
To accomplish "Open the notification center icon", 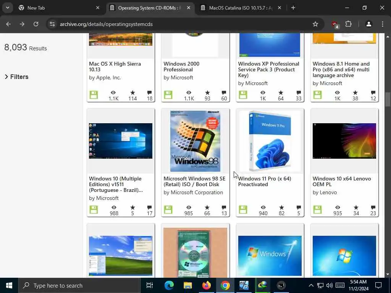I will [378, 285].
